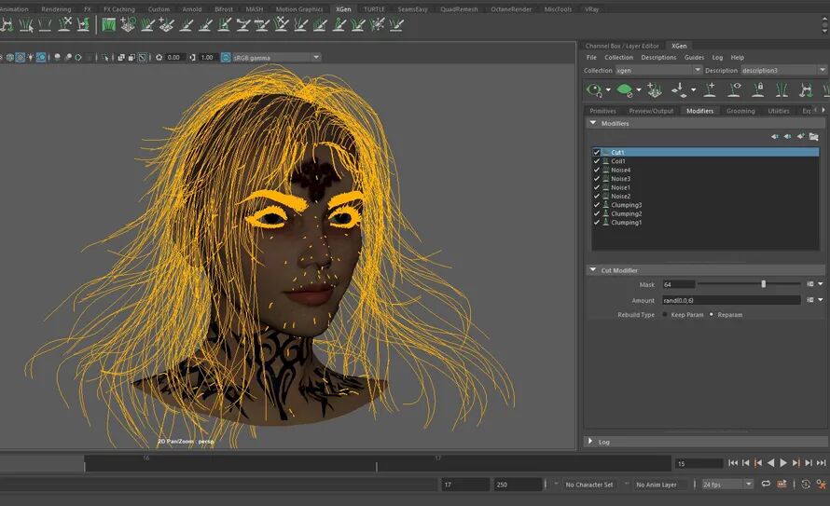830x506 pixels.
Task: Click the Mask slider handle
Action: coord(763,284)
